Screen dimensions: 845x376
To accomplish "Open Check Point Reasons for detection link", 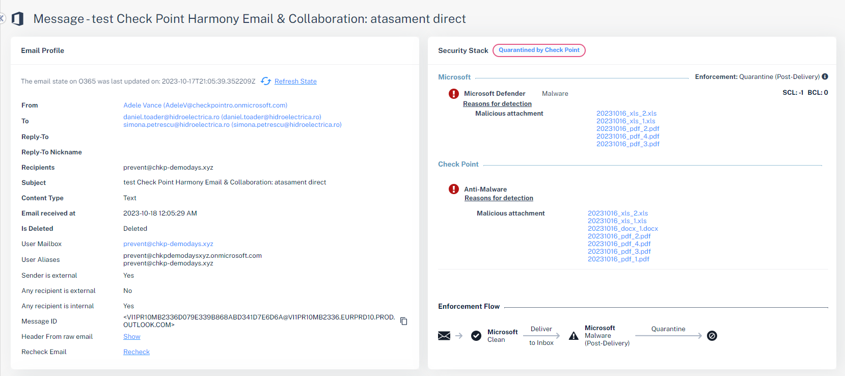I will coord(499,198).
